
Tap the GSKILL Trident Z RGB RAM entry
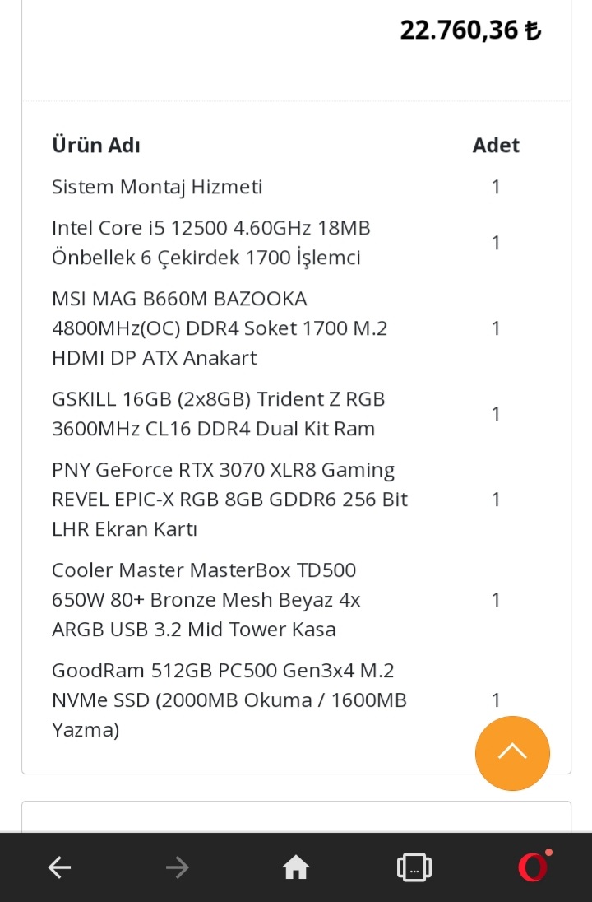click(218, 414)
